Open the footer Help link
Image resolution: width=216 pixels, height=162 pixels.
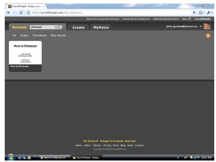pyautogui.click(x=130, y=145)
